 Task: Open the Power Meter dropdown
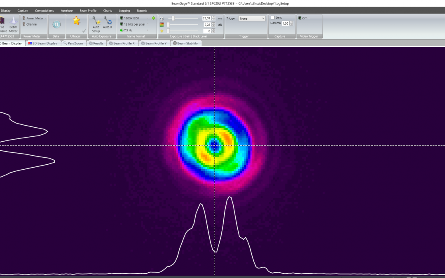click(34, 18)
